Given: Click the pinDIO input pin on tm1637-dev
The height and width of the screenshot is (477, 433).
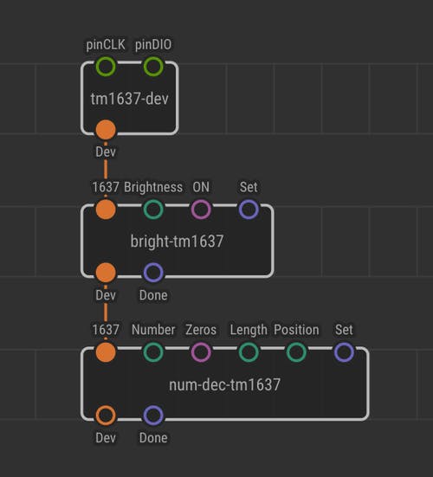Looking at the screenshot, I should coord(153,67).
